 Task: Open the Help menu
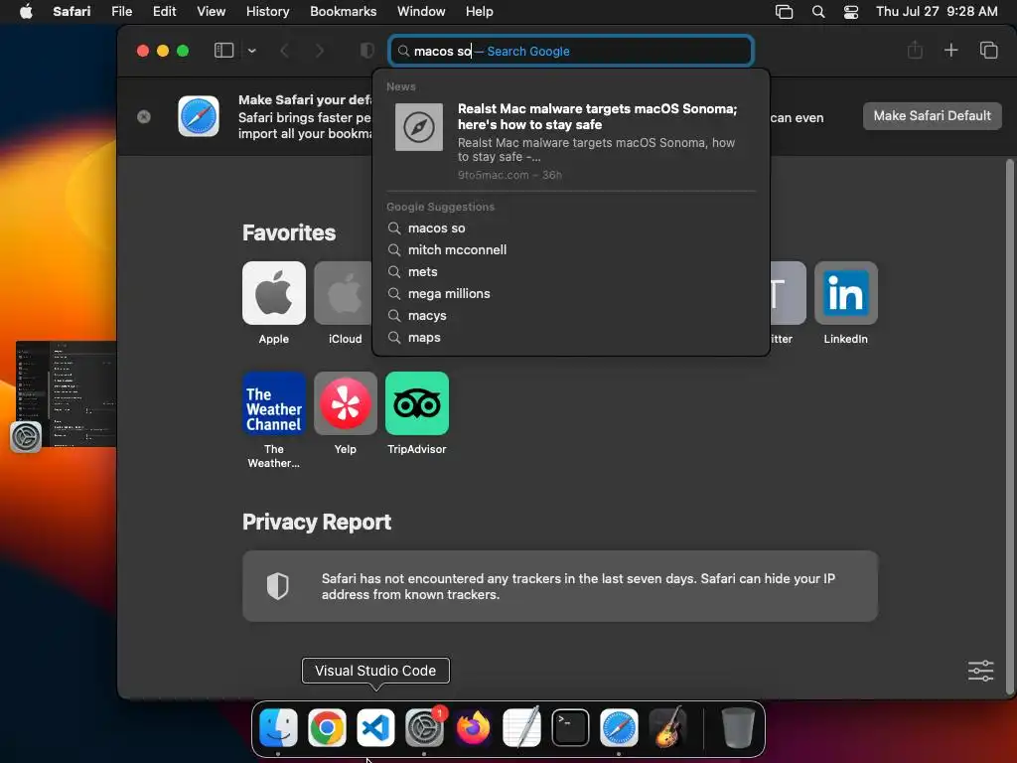480,12
